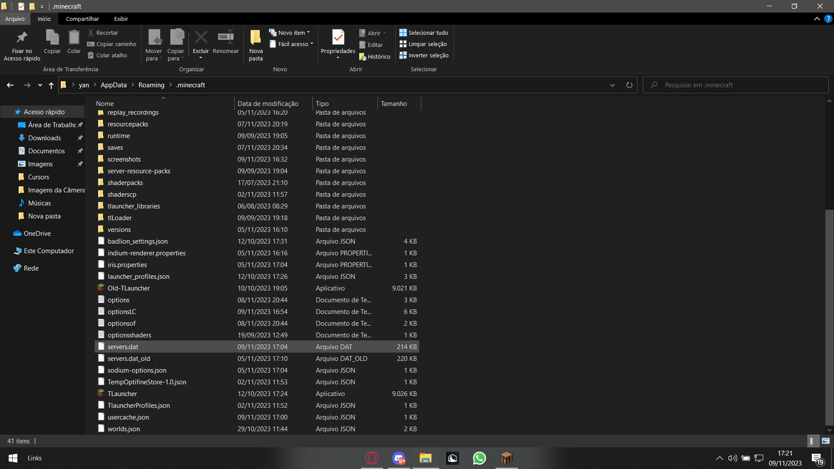
Task: Click the Abrir ribbon button
Action: pyautogui.click(x=373, y=33)
